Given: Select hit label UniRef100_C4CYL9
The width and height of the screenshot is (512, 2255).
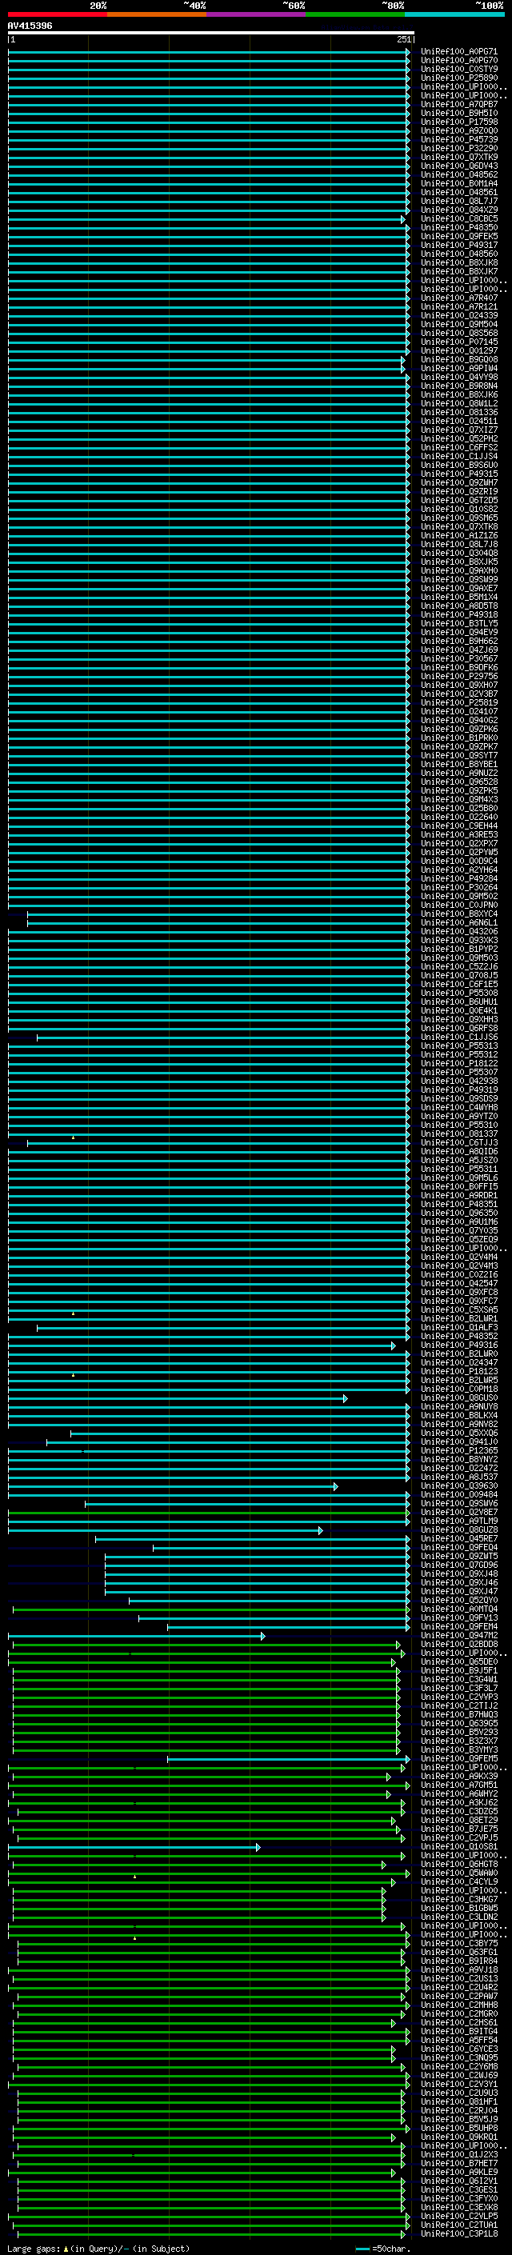Looking at the screenshot, I should point(458,1881).
